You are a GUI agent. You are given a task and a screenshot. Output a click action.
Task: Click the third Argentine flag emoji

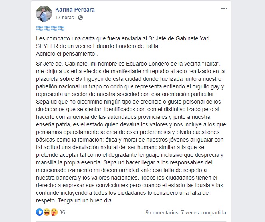54,28
